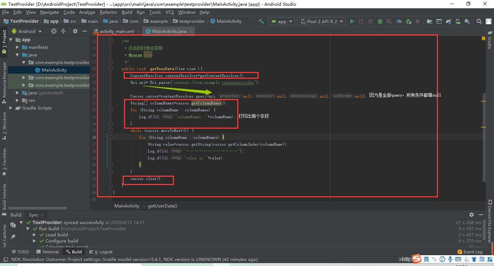Start debugging with the green bug icon

point(380,21)
